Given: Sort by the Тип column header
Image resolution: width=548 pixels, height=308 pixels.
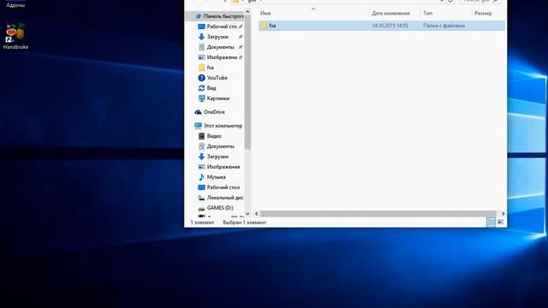Looking at the screenshot, I should coord(428,14).
